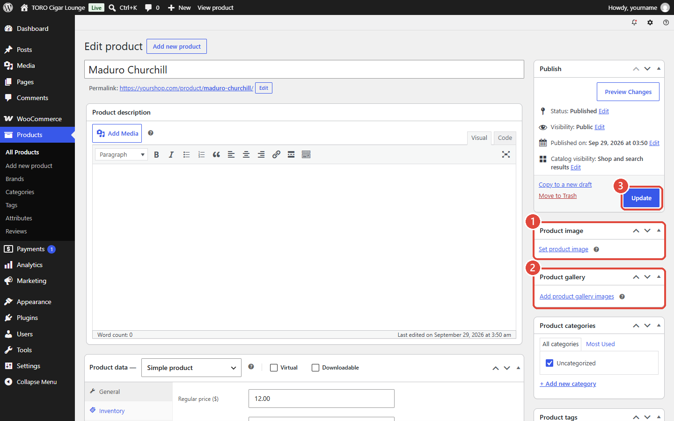Viewport: 674px width, 421px height.
Task: Open the Paragraph format dropdown
Action: 121,154
